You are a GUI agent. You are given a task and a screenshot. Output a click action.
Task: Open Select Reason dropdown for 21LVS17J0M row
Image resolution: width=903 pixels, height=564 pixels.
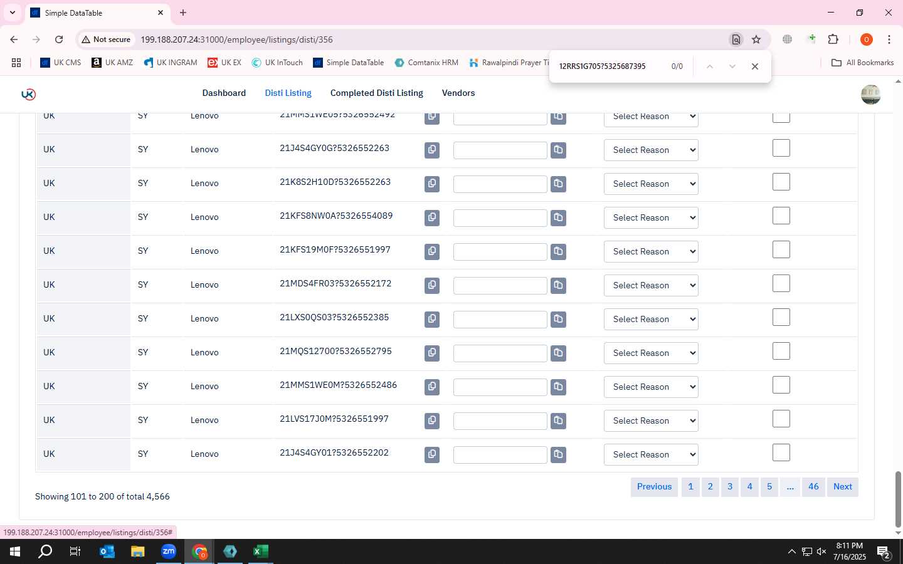[x=651, y=421]
